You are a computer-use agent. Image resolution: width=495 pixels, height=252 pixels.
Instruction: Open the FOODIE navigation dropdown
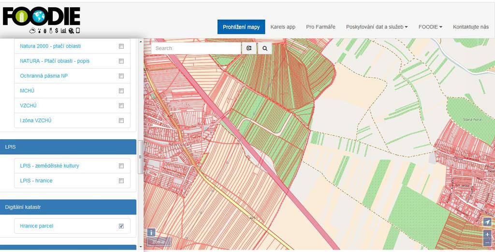tap(430, 27)
